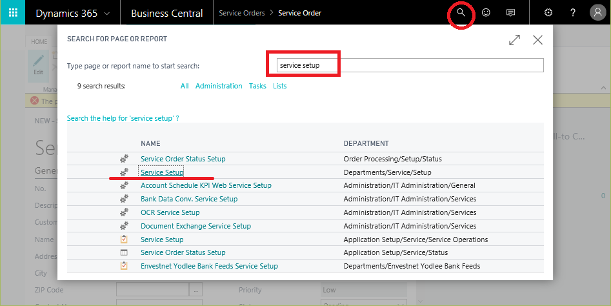The image size is (611, 306).
Task: Close the Search for Page dialog
Action: (x=537, y=40)
